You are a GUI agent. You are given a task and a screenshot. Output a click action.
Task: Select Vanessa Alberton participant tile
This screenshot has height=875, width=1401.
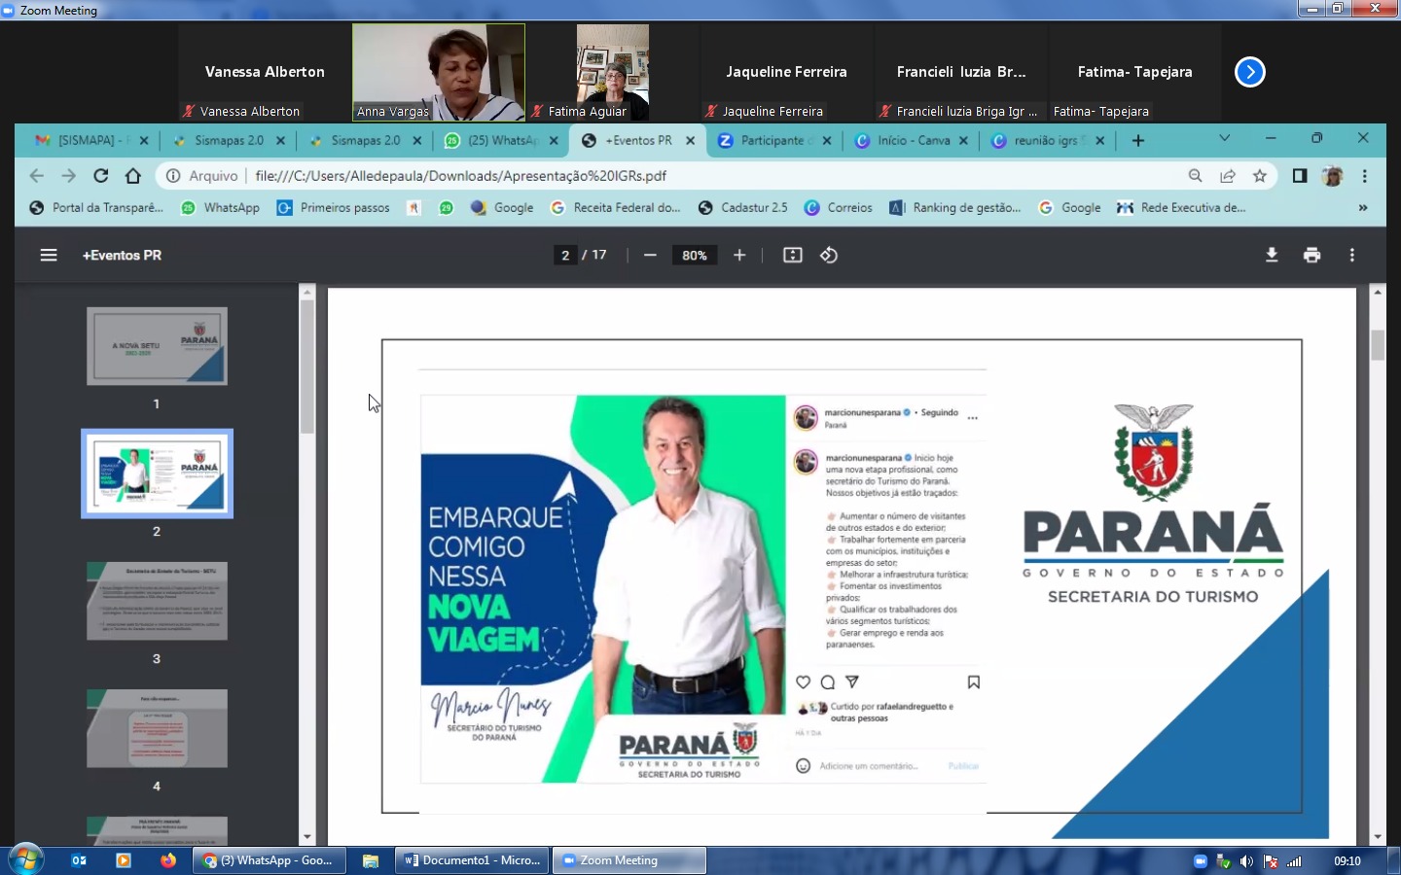point(265,72)
